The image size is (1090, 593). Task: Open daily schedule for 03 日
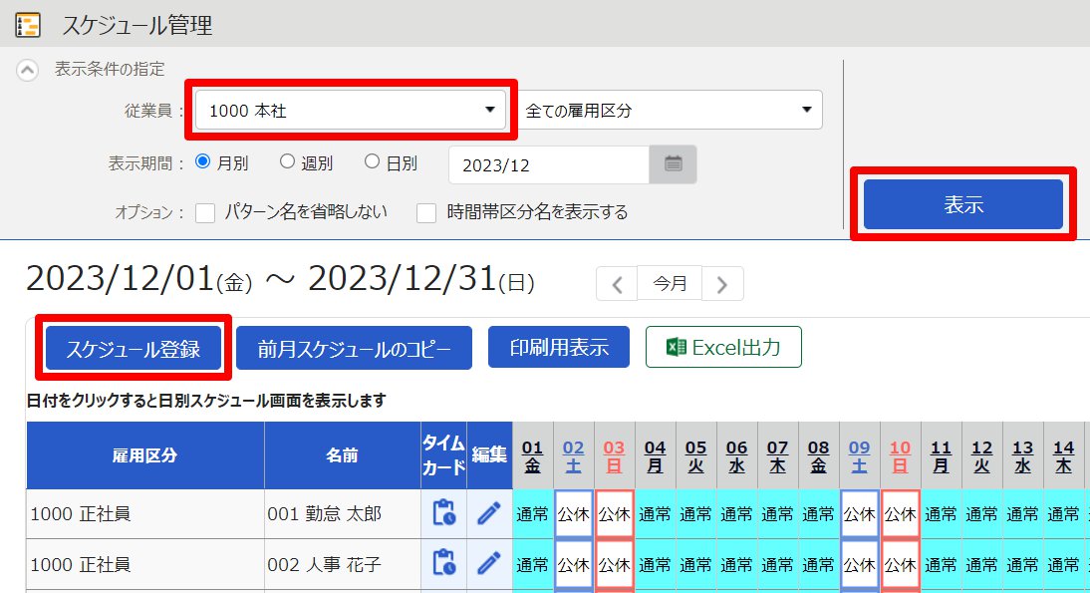coord(614,456)
